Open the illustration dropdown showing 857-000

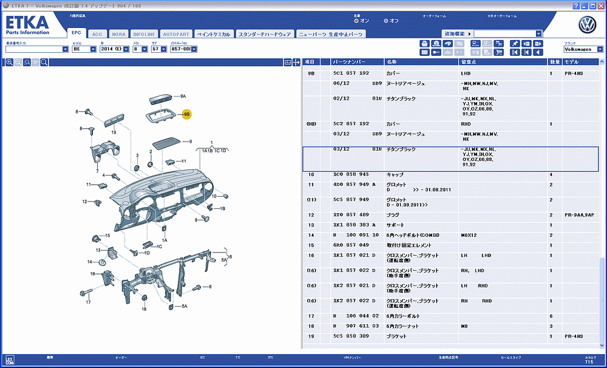(x=194, y=49)
